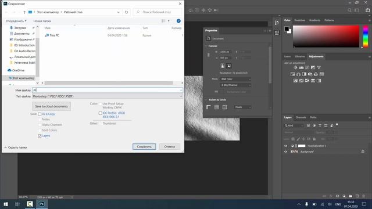Create a Новая папка in dialog
Viewport: 372px width, 209px height.
click(42, 21)
